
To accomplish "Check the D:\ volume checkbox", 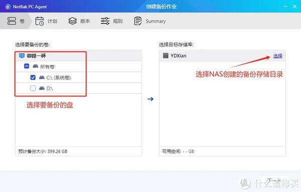I will [33, 88].
